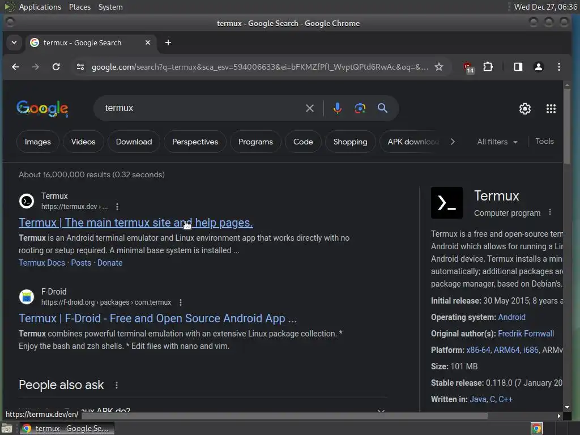Select the Code filter chip
580x435 pixels.
tap(303, 142)
